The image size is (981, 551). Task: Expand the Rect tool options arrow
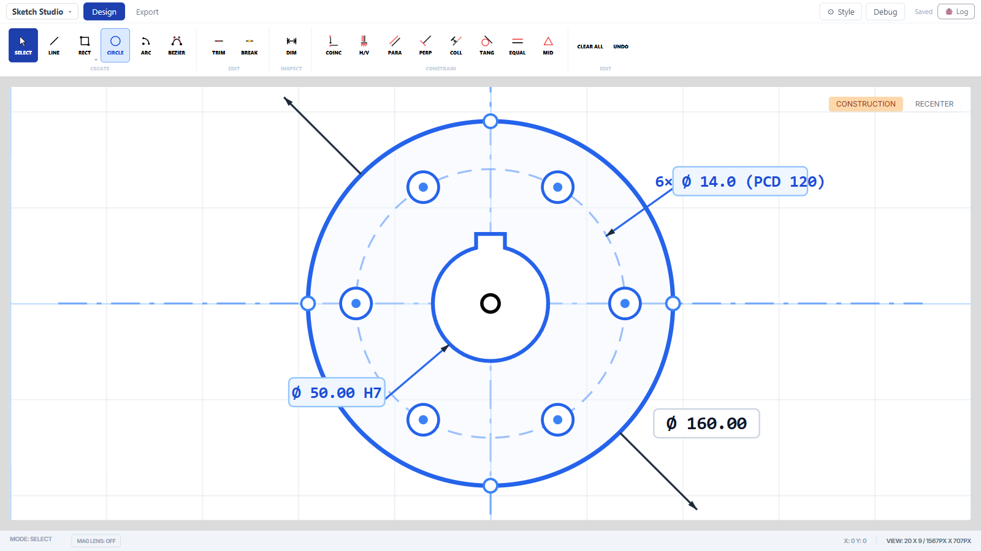96,60
